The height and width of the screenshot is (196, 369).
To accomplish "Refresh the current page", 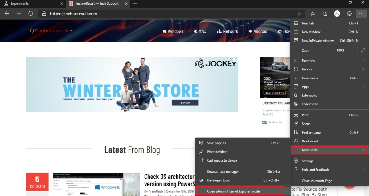I will pyautogui.click(x=30, y=14).
